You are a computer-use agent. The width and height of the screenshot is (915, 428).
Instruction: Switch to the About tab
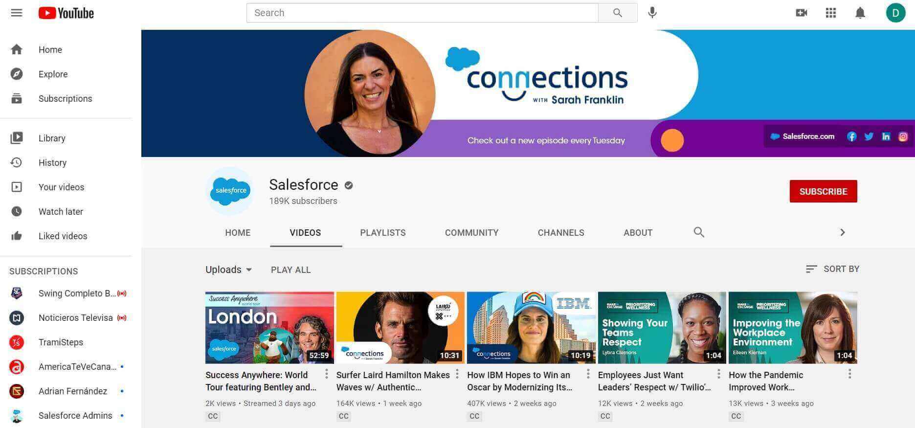point(638,233)
